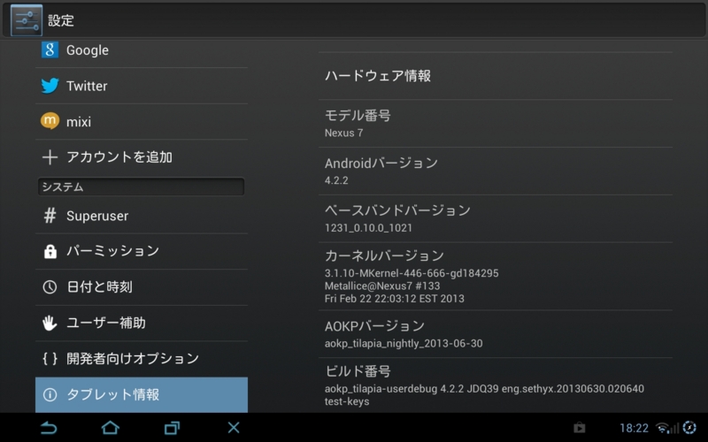The image size is (708, 442).
Task: Tap the plus icon for アカウントを追加
Action: [50, 157]
